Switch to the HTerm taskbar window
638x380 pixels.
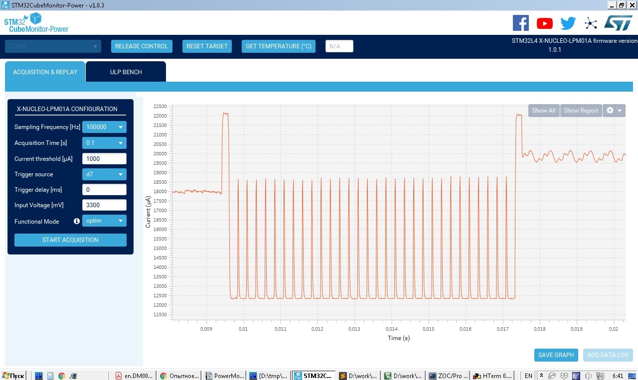493,376
